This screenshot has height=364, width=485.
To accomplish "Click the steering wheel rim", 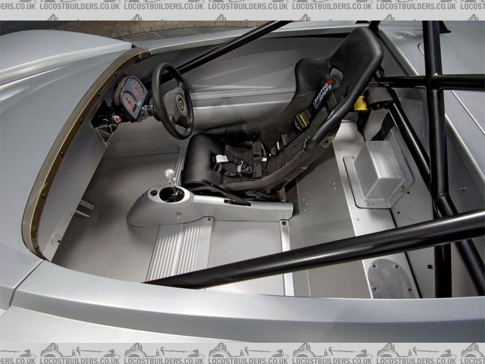I will tap(159, 99).
